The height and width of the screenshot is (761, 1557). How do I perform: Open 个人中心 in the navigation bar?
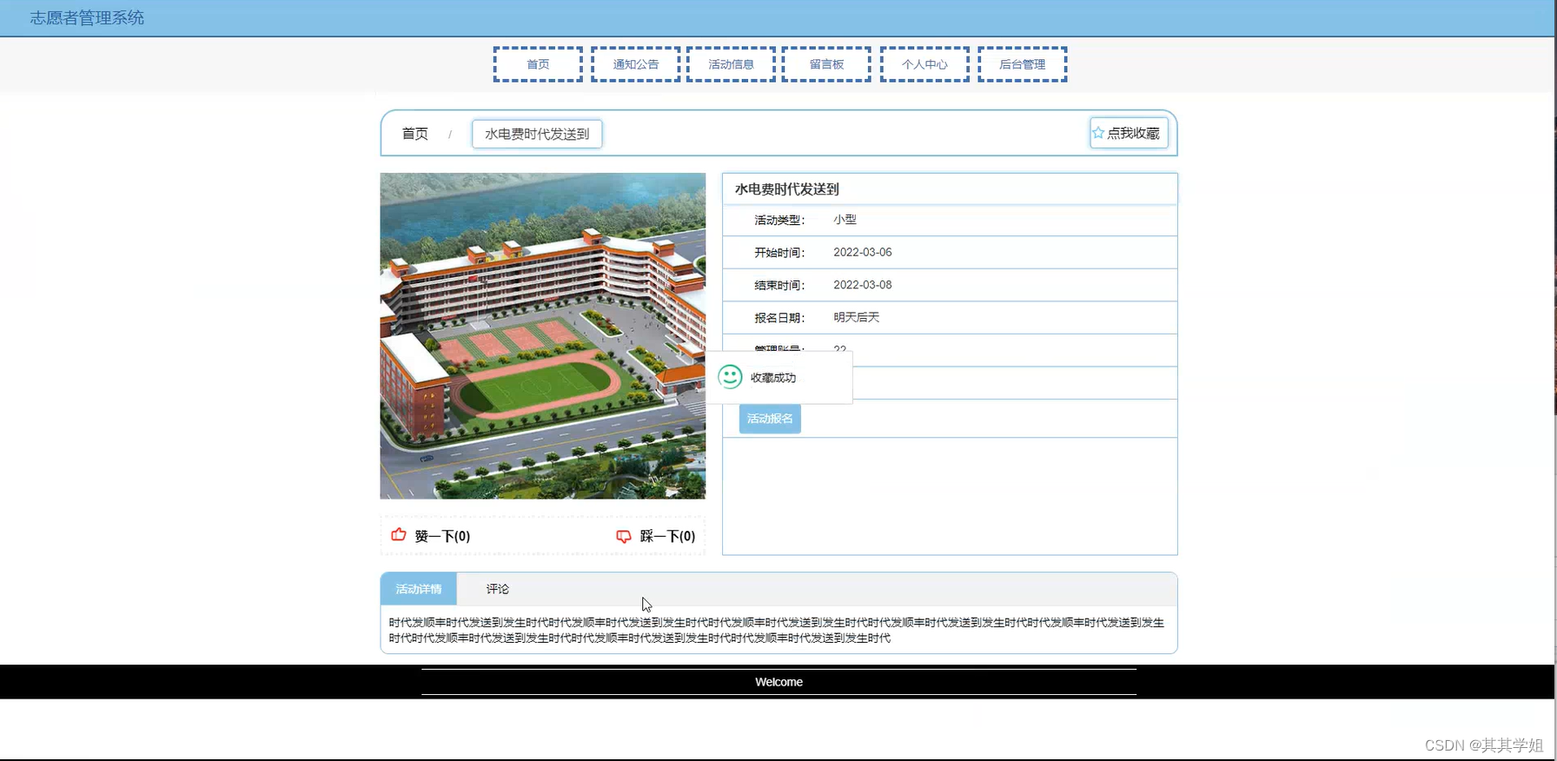click(x=924, y=64)
